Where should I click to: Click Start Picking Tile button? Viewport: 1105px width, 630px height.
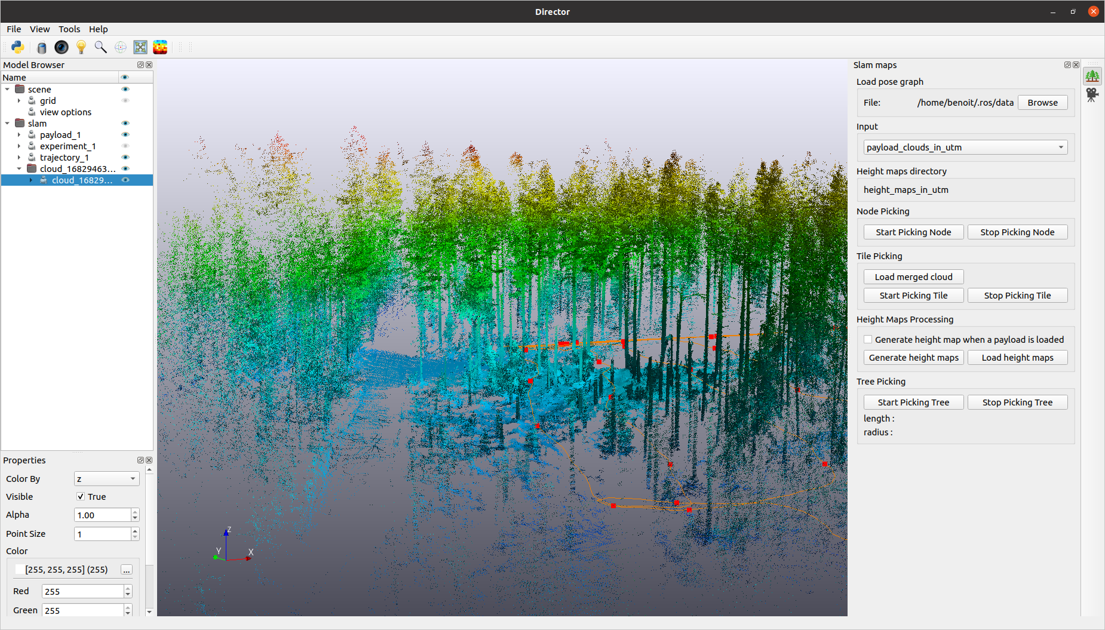pos(913,296)
